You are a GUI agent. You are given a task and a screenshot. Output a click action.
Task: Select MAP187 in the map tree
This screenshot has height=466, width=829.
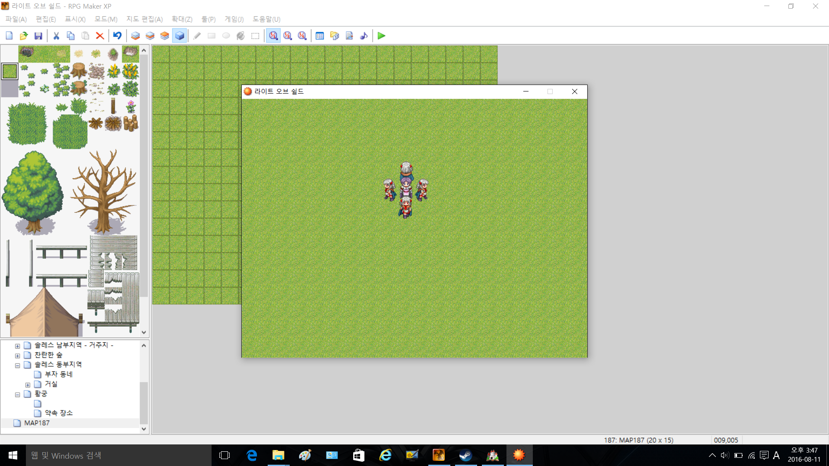[37, 423]
